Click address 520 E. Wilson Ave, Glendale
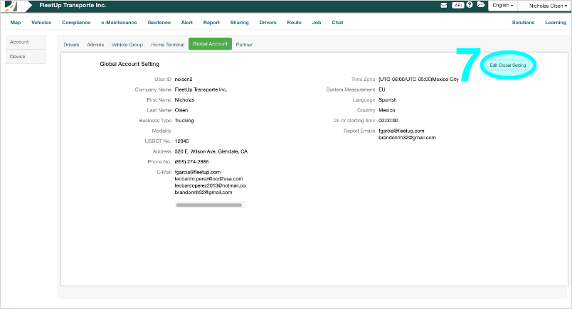The height and width of the screenshot is (309, 572). pyautogui.click(x=211, y=151)
